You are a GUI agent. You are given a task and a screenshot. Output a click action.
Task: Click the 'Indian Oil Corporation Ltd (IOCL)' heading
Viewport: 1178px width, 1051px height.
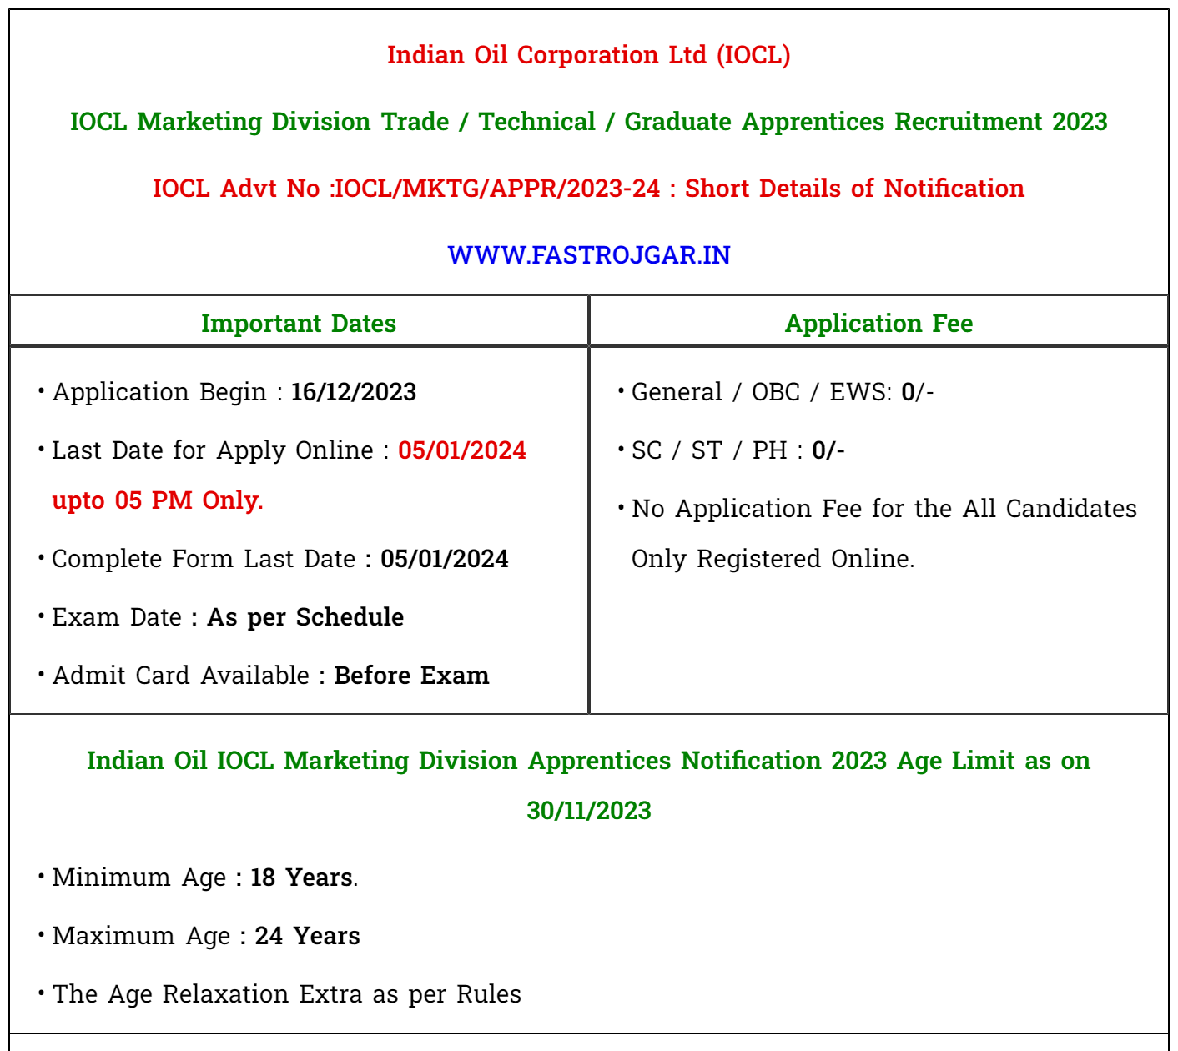pos(589,55)
